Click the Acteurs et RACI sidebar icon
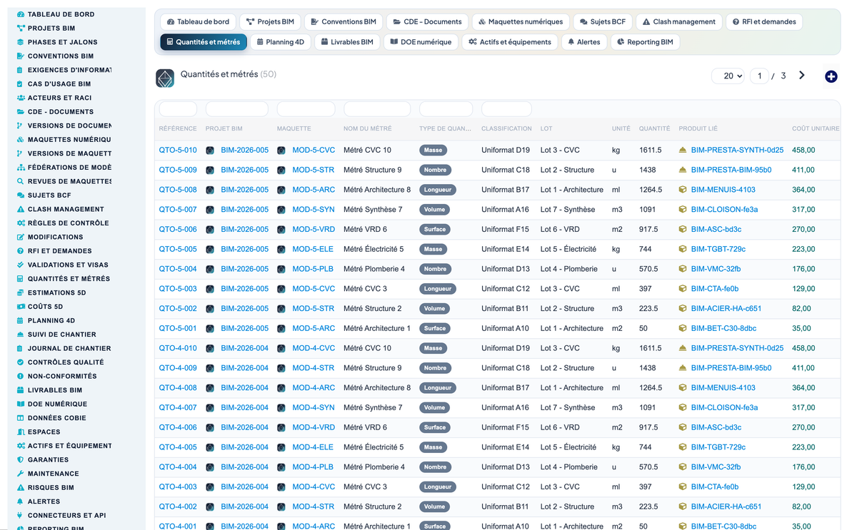 (21, 98)
